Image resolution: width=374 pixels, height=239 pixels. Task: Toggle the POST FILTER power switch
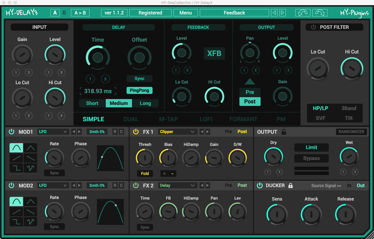pos(313,27)
